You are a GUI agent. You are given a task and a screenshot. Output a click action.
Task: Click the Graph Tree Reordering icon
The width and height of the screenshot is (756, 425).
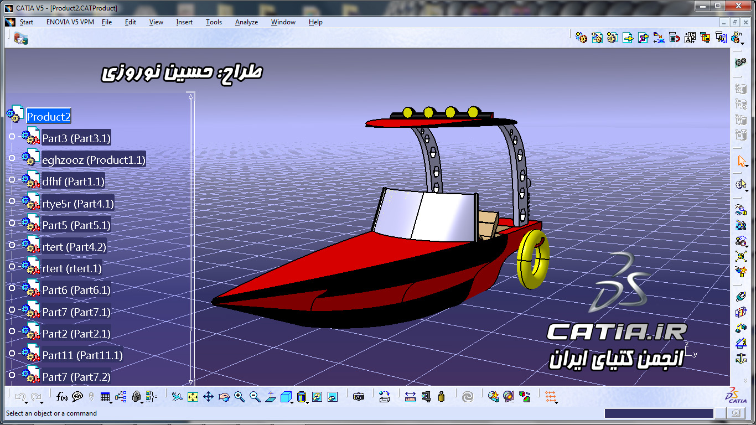674,38
